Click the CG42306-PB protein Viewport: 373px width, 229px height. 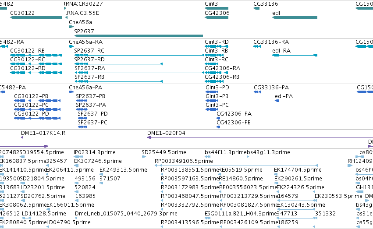tap(218, 127)
